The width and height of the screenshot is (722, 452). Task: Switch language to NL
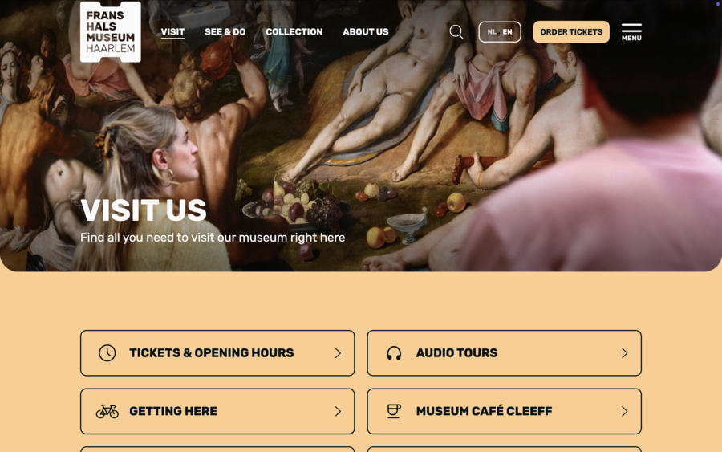point(491,32)
